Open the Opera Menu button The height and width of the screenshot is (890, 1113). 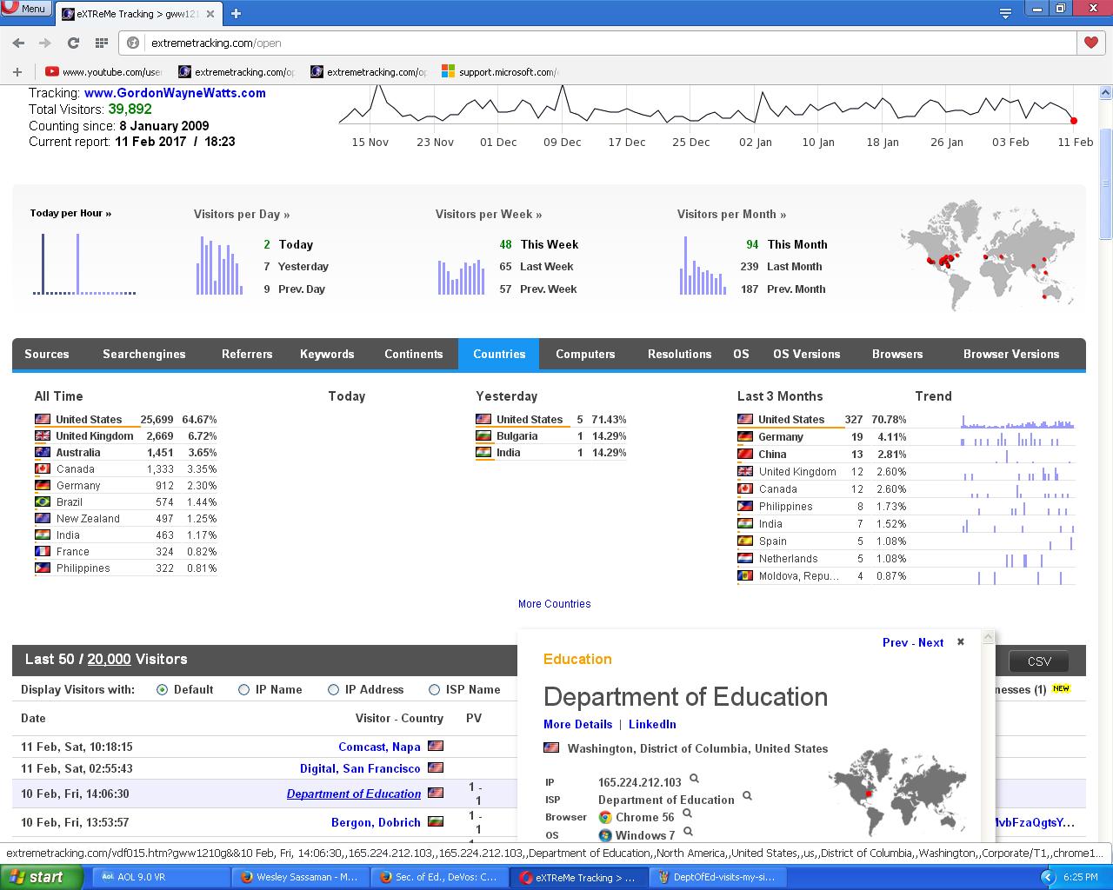coord(24,9)
